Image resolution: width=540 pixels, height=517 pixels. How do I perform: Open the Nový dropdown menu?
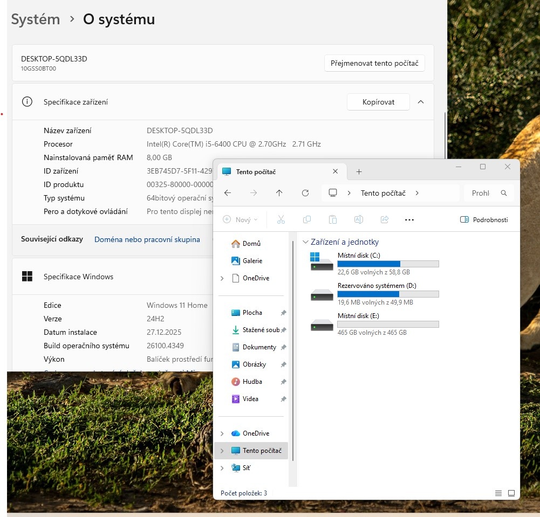point(241,219)
